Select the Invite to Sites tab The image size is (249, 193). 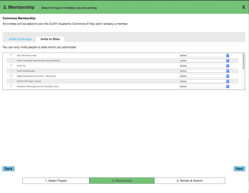50,39
